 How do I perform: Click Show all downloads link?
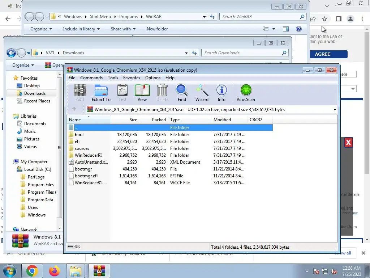point(343,253)
